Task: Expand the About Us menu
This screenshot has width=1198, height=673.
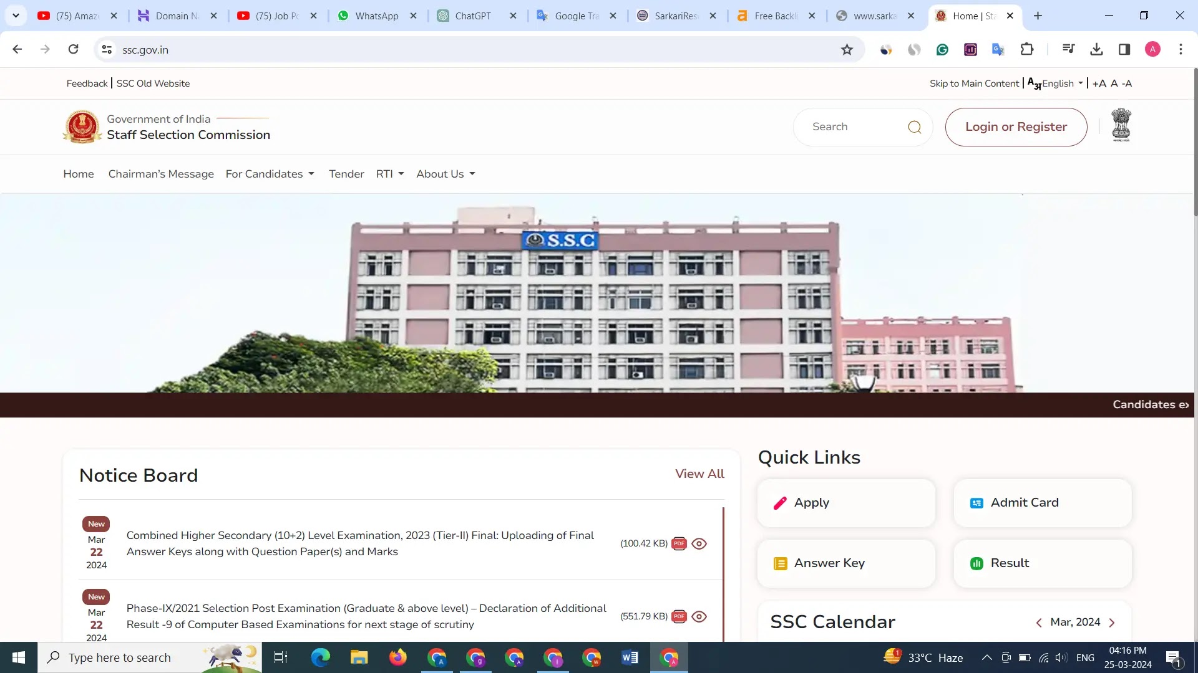Action: [446, 174]
